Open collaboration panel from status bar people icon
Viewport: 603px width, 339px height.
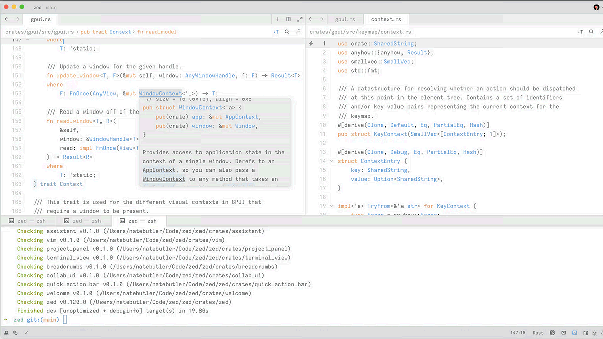coord(6,333)
